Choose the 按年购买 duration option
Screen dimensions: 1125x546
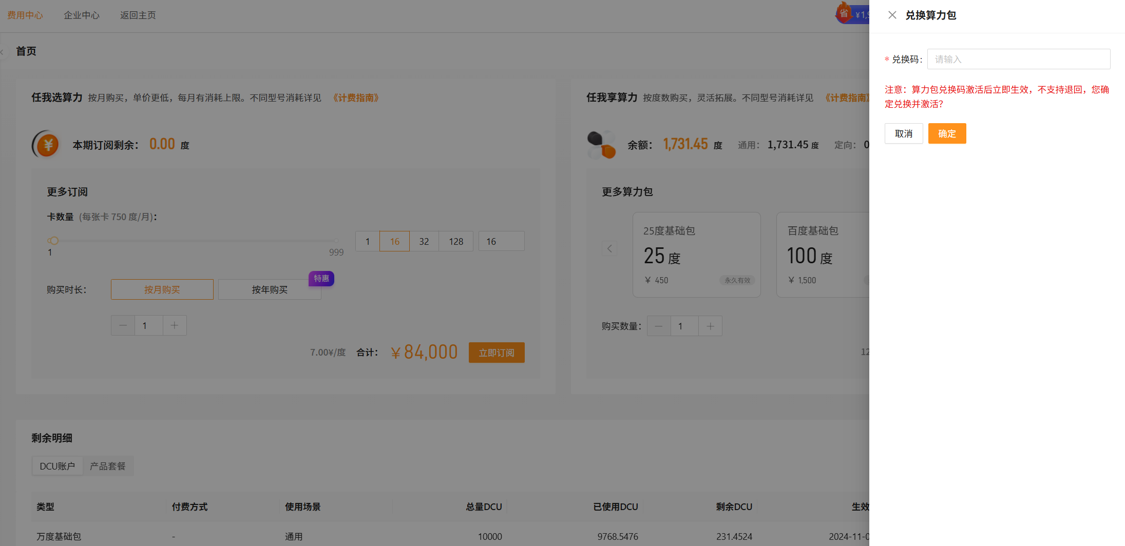click(x=269, y=289)
